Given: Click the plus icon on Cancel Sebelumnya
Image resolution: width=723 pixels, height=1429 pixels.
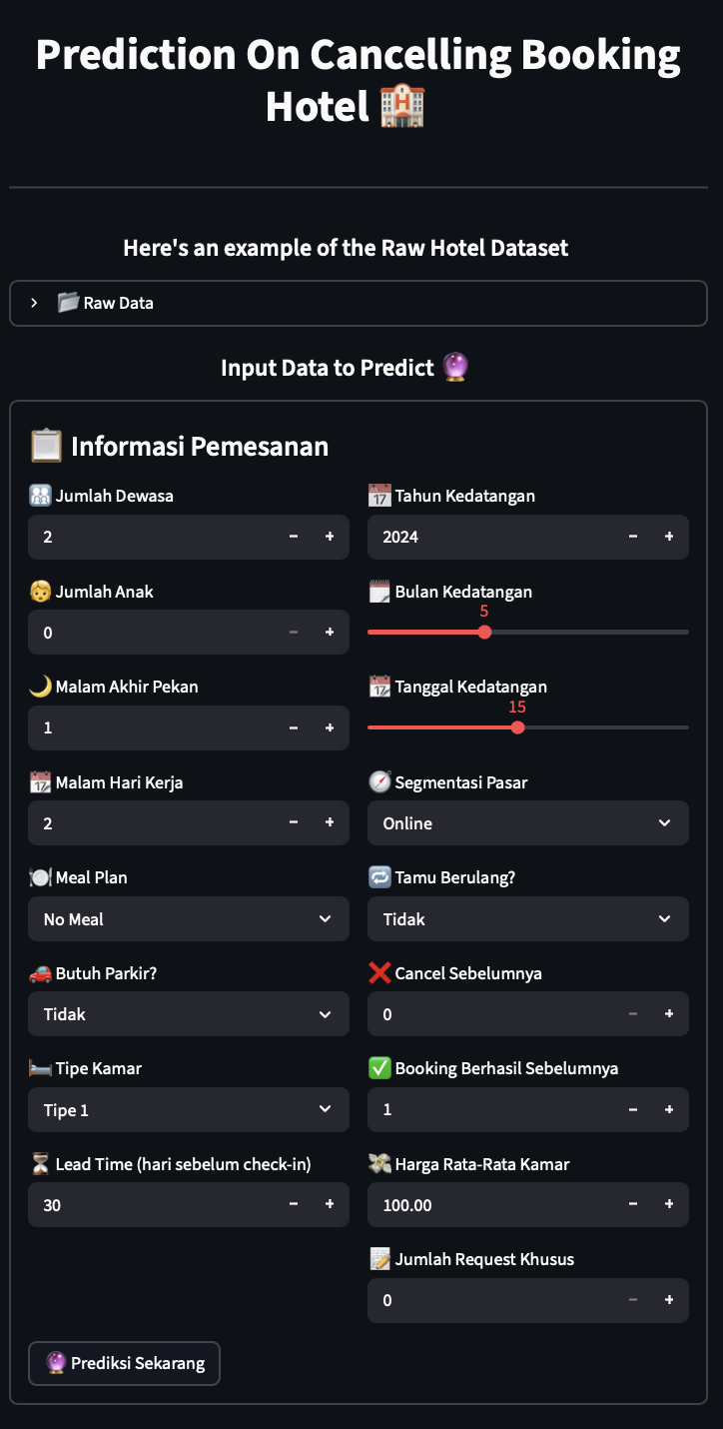Looking at the screenshot, I should click(669, 1013).
